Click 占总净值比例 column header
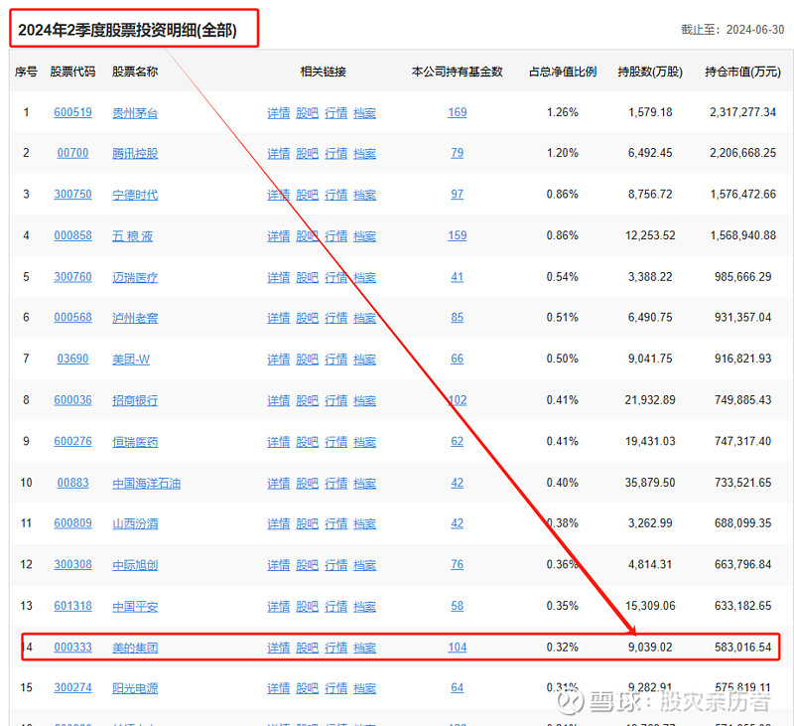This screenshot has height=726, width=794. (x=563, y=72)
